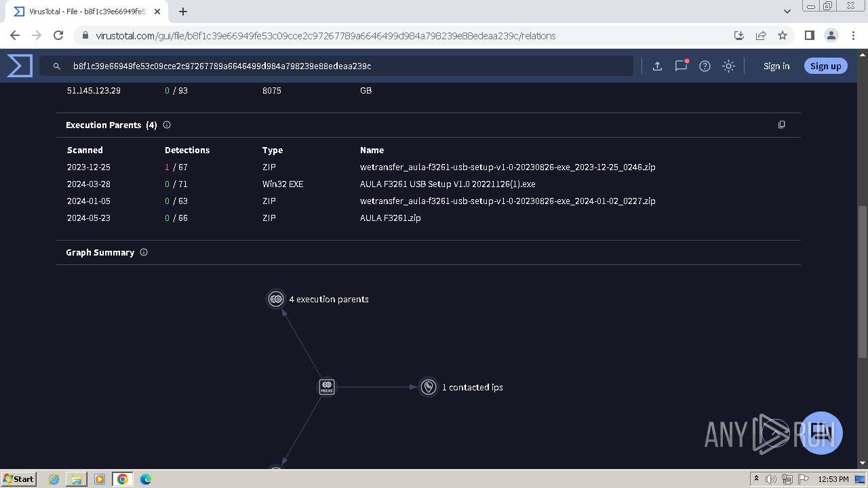Click the upload file icon

point(657,66)
